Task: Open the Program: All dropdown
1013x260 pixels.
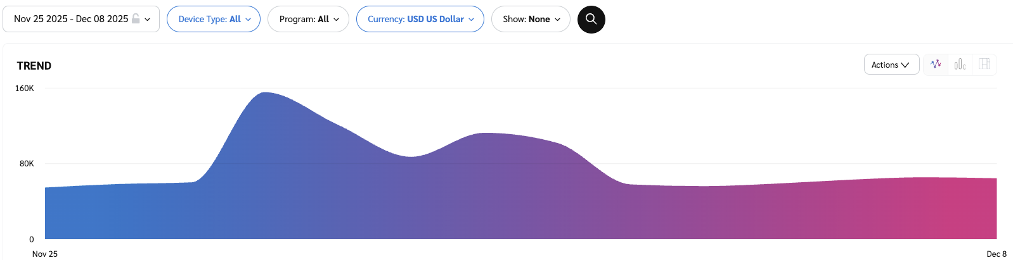Action: pos(308,20)
